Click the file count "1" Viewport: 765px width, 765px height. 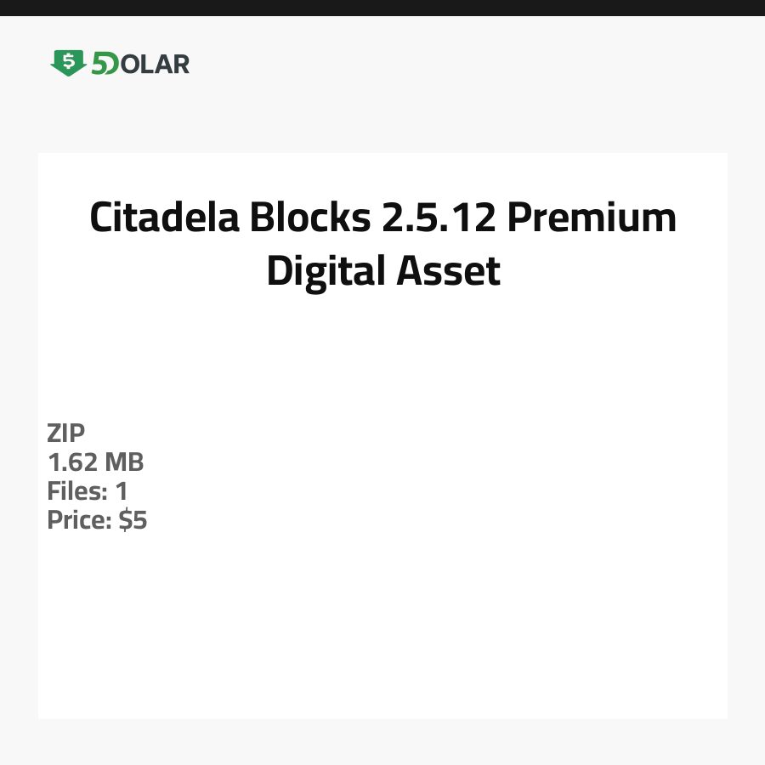[122, 491]
